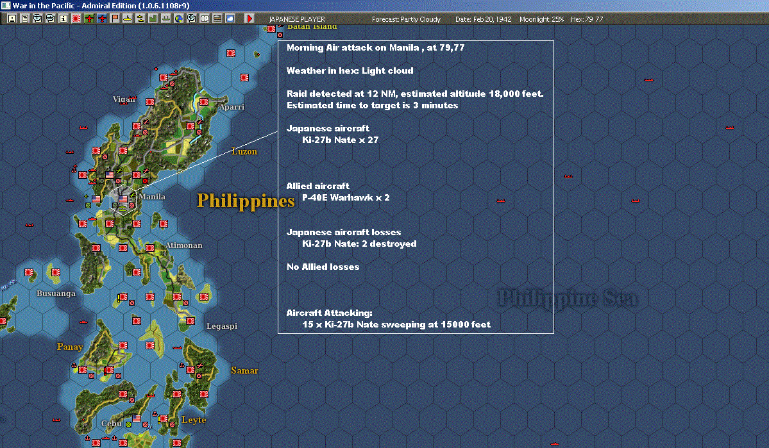Open the information "i" icon
Viewport: 769px width, 448px height.
[63, 19]
